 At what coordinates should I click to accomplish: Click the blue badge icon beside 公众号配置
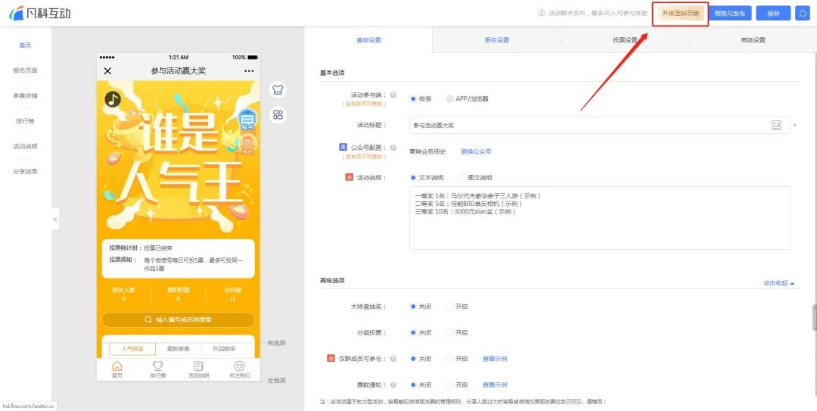[x=343, y=148]
